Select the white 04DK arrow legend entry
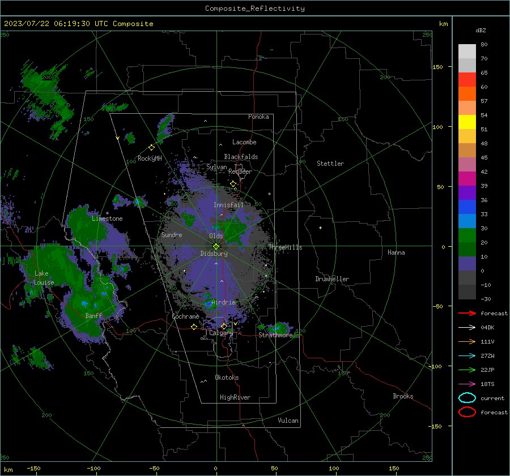This screenshot has width=510, height=476. (467, 327)
